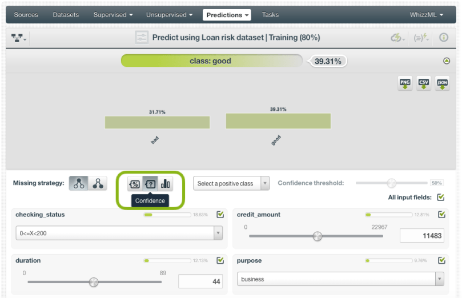Open the purpose business dropdown

[x=439, y=279]
